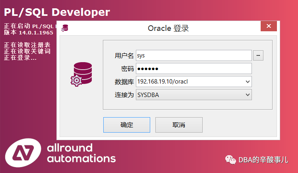Click the PL/SQL Developer splash title

coord(57,12)
